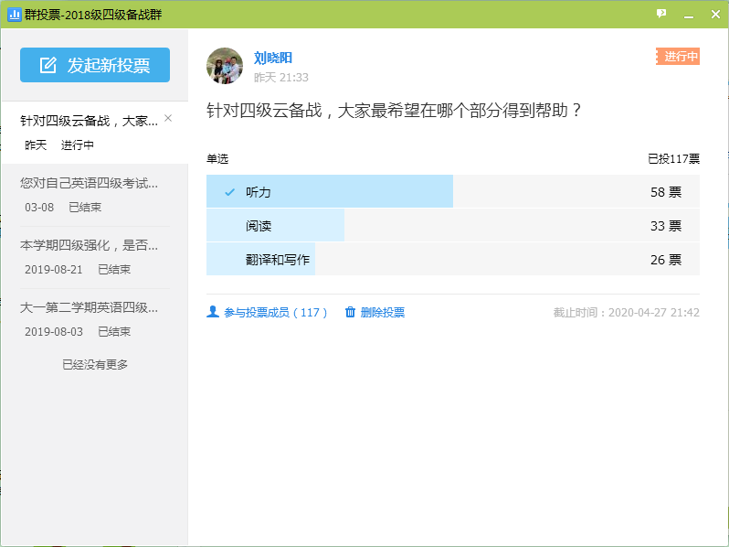Select the 针对四级云备战 poll in sidebar
This screenshot has height=547, width=729.
(95, 133)
